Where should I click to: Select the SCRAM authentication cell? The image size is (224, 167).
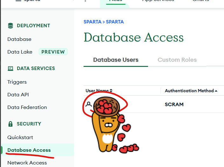[174, 105]
